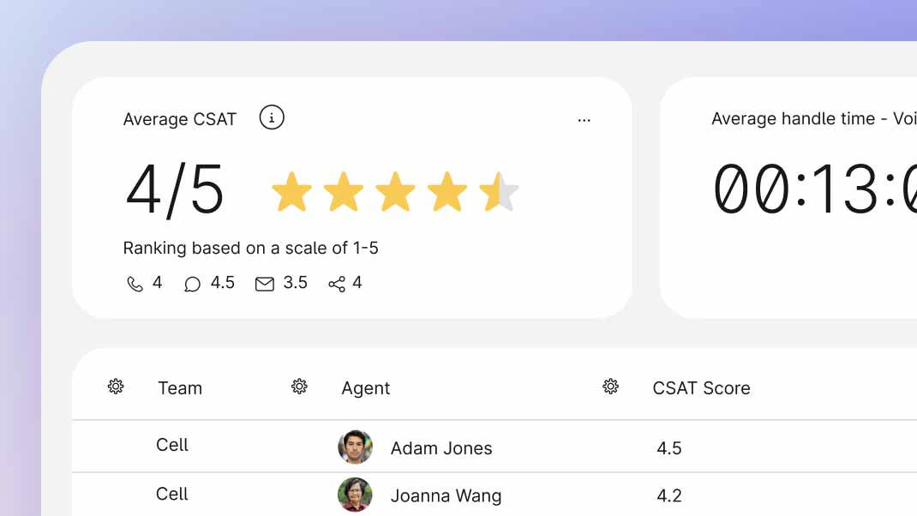The height and width of the screenshot is (516, 917).
Task: Toggle the half-filled fifth rating star
Action: pos(498,192)
